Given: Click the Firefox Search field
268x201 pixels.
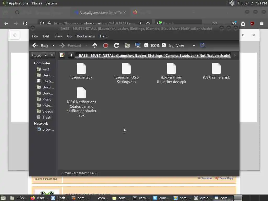Looking at the screenshot, I should pyautogui.click(x=178, y=23).
